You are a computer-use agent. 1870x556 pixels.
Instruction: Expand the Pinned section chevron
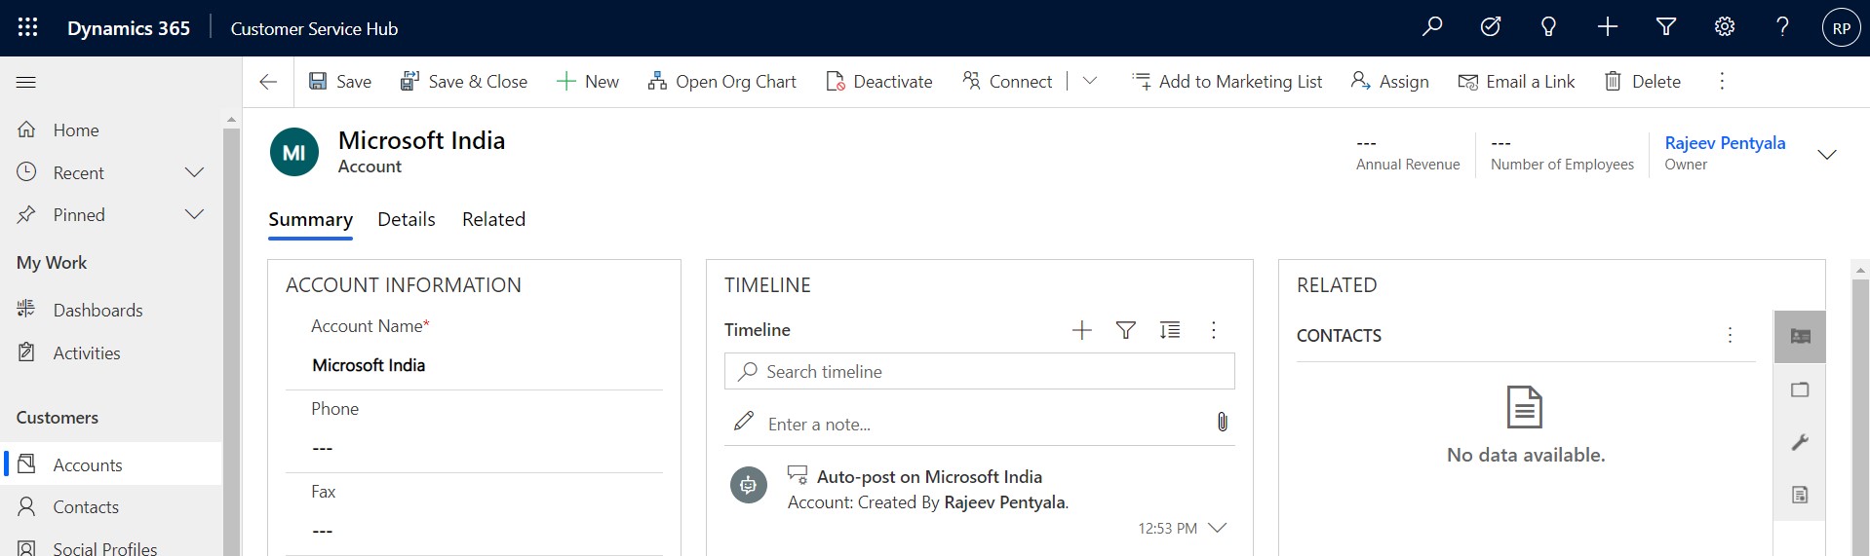(194, 214)
